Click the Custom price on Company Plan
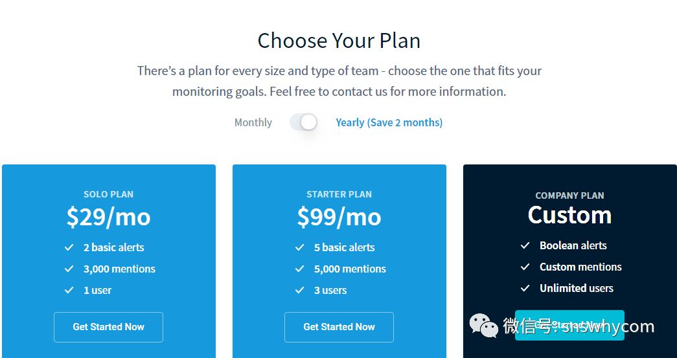This screenshot has width=677, height=358. (x=569, y=215)
